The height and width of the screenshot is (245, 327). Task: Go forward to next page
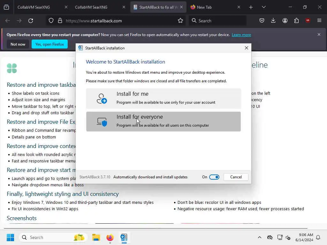tap(19, 21)
